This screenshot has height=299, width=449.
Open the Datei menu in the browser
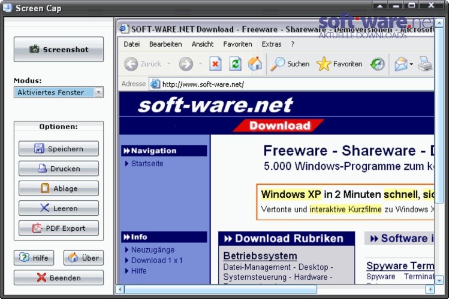[x=132, y=44]
